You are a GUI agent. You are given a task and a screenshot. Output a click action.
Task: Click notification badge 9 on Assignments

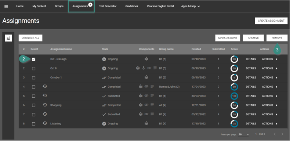(90, 5)
